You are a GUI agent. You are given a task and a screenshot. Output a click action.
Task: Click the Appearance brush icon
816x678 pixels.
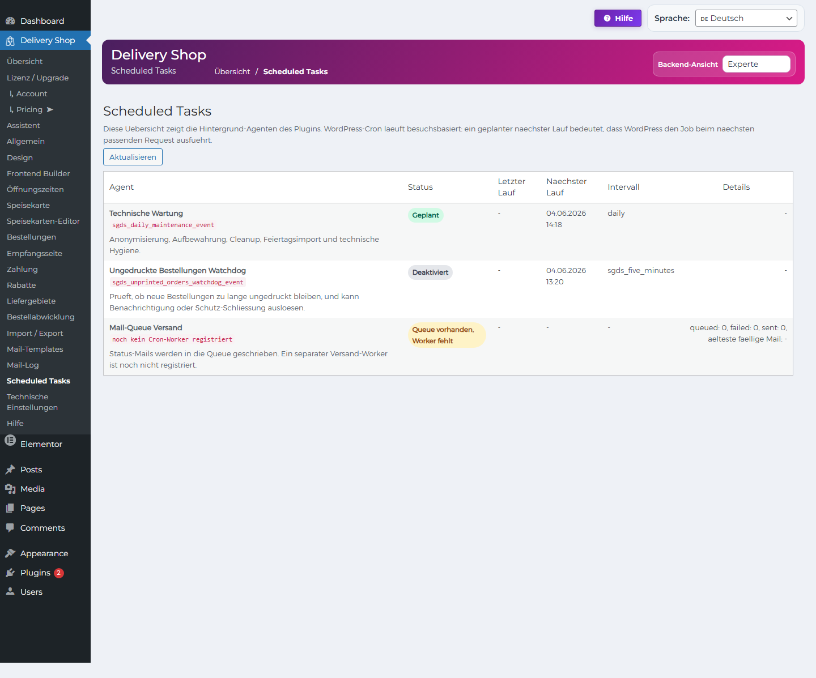pos(10,553)
